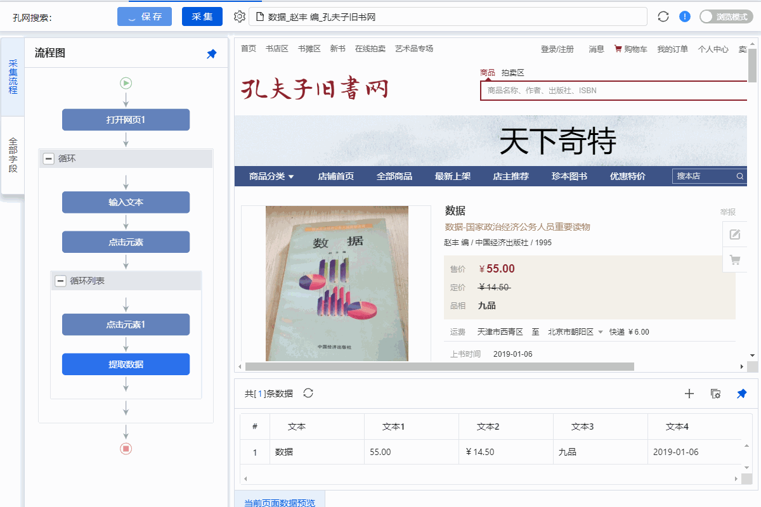
Task: Click the 新书 link
Action: (337, 49)
